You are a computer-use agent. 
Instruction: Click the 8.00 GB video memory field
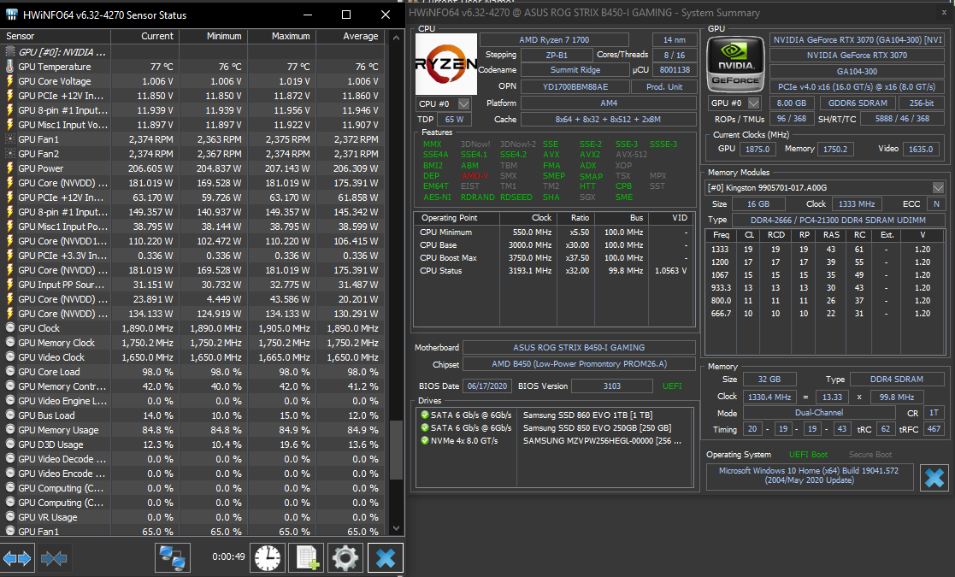791,103
